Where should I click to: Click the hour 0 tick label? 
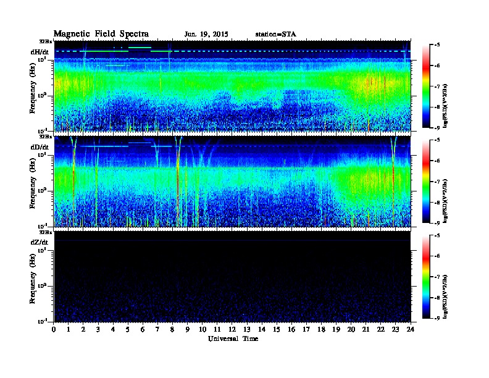(x=54, y=329)
